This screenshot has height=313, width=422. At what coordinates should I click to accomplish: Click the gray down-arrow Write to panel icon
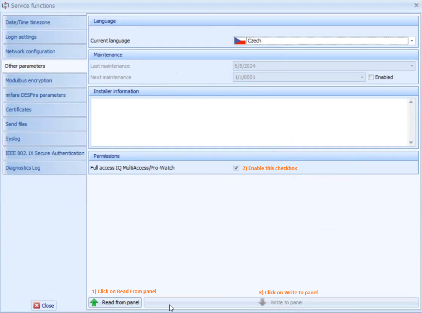(x=262, y=302)
